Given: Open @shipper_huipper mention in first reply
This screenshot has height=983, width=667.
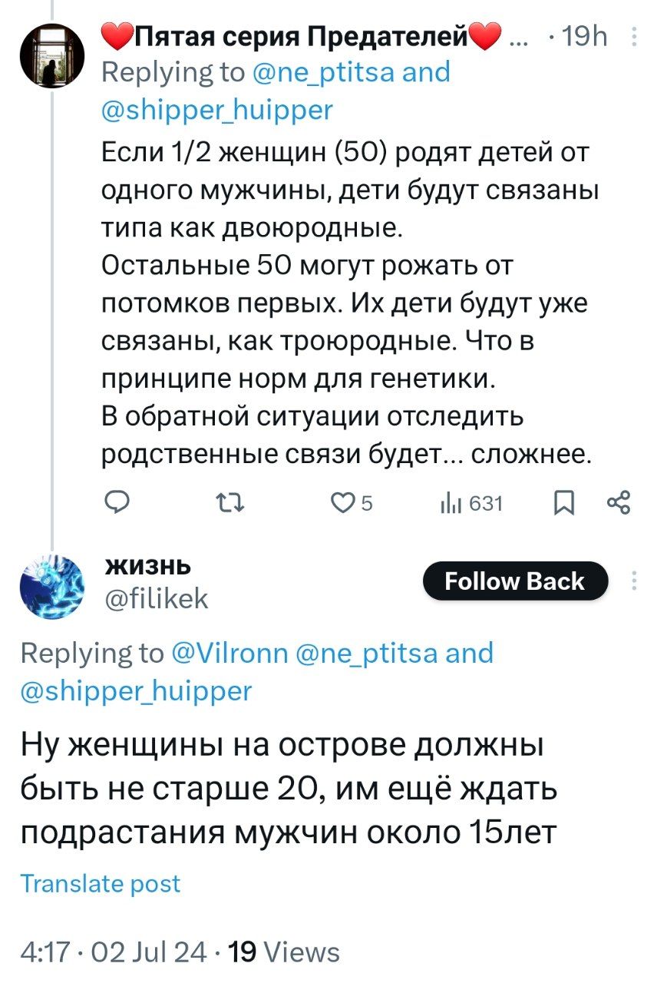Looking at the screenshot, I should [217, 111].
